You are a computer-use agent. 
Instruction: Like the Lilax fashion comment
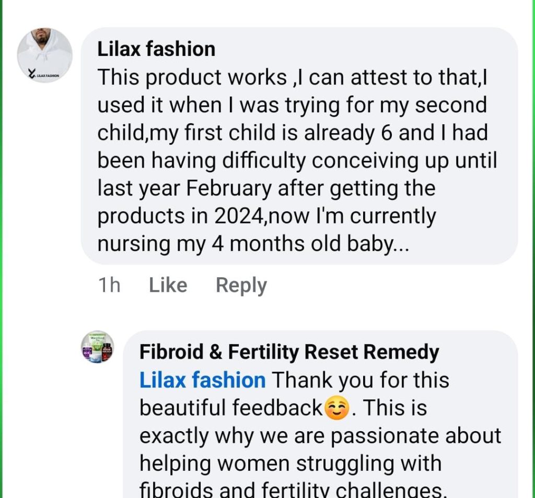[168, 285]
